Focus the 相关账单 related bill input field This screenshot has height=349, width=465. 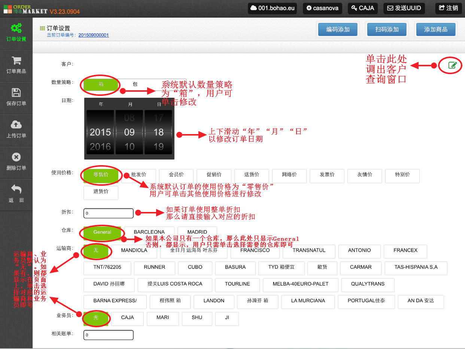[109, 335]
